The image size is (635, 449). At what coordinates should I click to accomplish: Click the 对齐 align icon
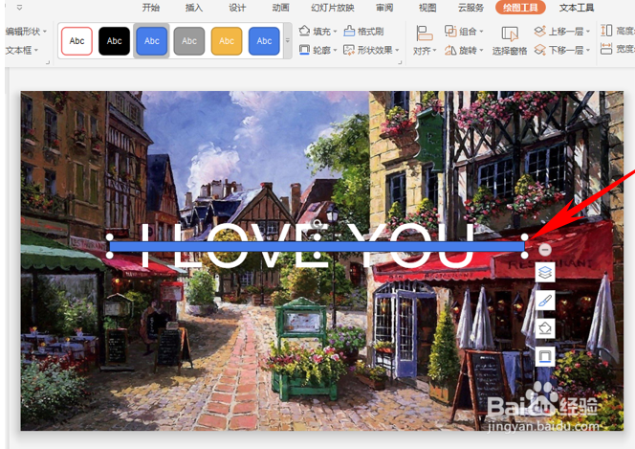click(424, 34)
